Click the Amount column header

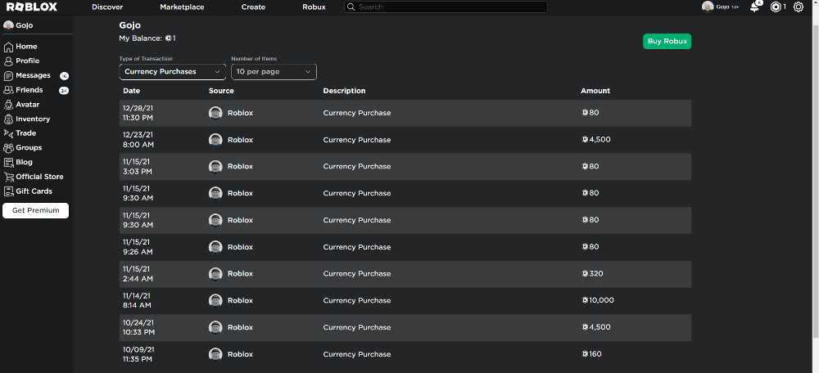pyautogui.click(x=595, y=91)
